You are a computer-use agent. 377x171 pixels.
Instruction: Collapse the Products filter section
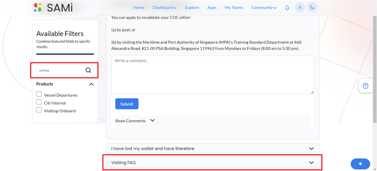pyautogui.click(x=92, y=84)
